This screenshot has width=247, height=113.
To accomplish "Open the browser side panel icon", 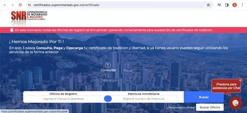I will 227,5.
